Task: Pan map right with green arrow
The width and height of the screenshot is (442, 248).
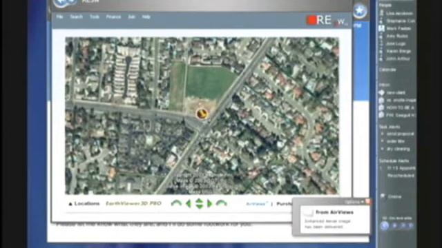Action: 209,203
